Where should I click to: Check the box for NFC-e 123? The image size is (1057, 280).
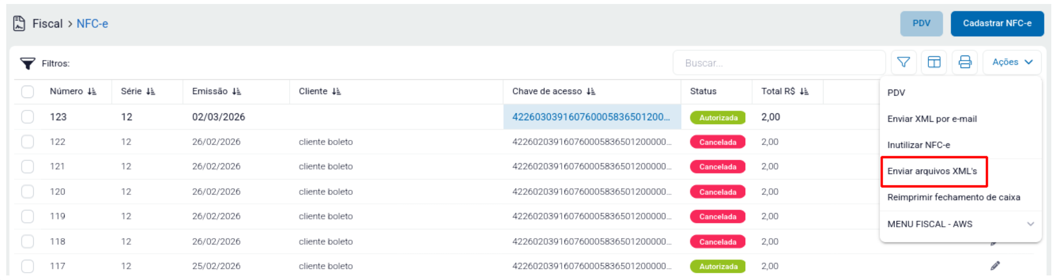(x=27, y=117)
